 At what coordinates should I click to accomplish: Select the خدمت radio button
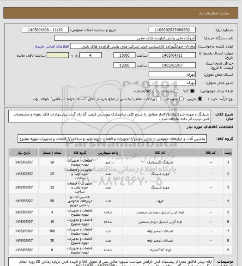point(176,91)
